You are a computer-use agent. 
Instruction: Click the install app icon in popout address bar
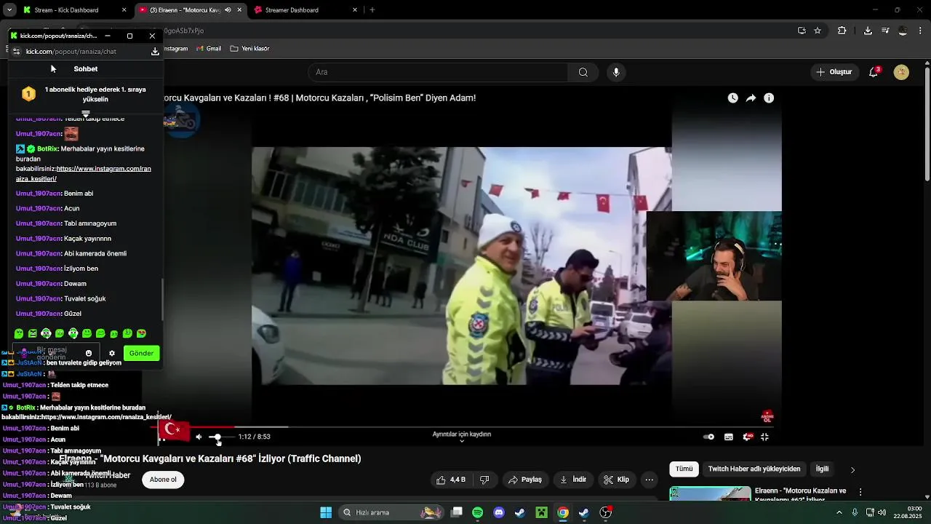point(155,52)
